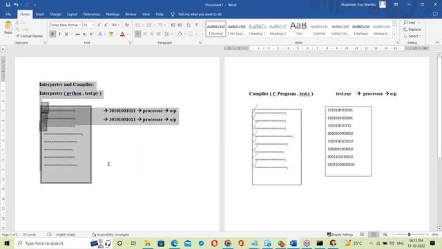Increase paragraph indent
This screenshot has width=442, height=249.
click(180, 25)
